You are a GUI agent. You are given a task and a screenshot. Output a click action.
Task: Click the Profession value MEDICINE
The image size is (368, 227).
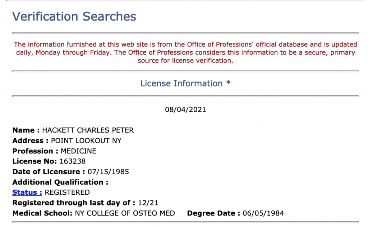(x=78, y=151)
